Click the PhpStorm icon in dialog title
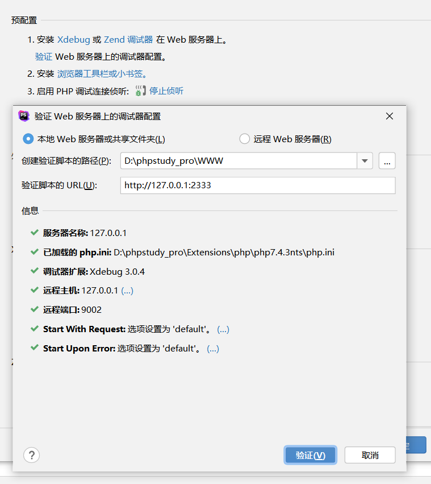 tap(24, 116)
